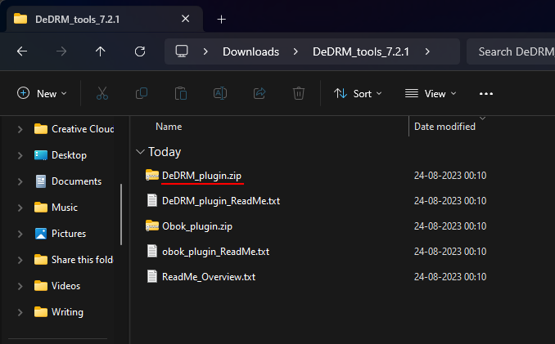Collapse the Today file group
This screenshot has width=555, height=344.
pyautogui.click(x=141, y=152)
